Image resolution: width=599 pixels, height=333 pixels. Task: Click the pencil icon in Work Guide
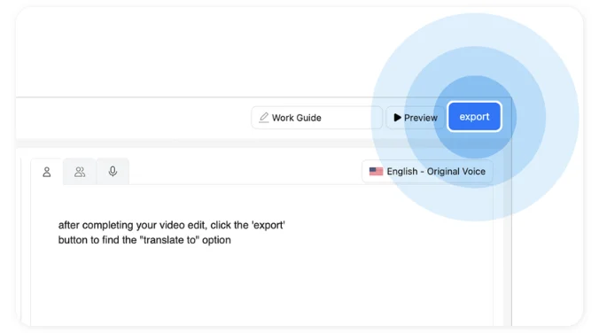264,117
